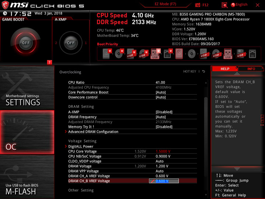This screenshot has width=265, height=199.
Task: Click the hot key back arrow icon
Action: pos(204,71)
